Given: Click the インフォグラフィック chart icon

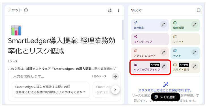Looking at the screenshot, I should [x=135, y=65].
